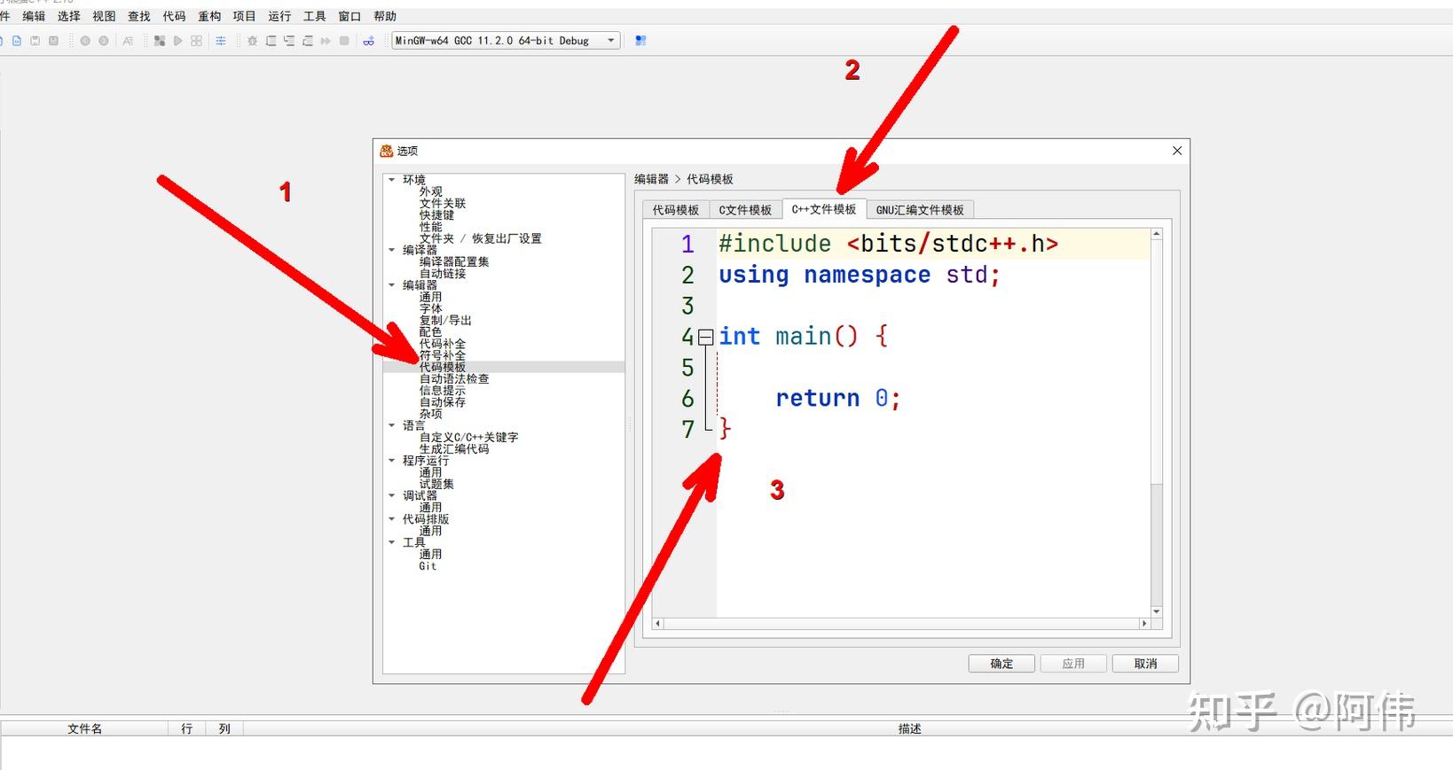
Task: Fold the main() block at line 4
Action: click(x=705, y=337)
